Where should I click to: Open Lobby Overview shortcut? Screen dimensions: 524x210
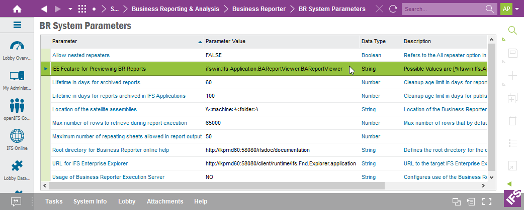(x=17, y=51)
